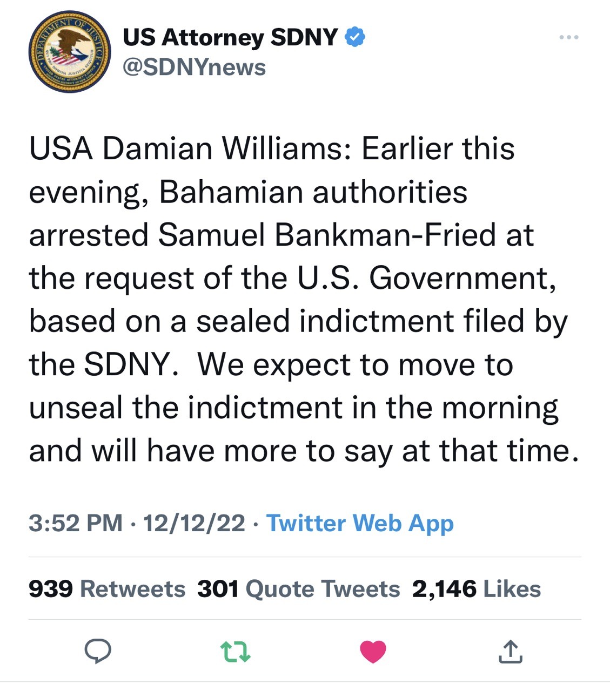Unlike the tweet with the pink heart
This screenshot has height=691, width=610.
[373, 652]
